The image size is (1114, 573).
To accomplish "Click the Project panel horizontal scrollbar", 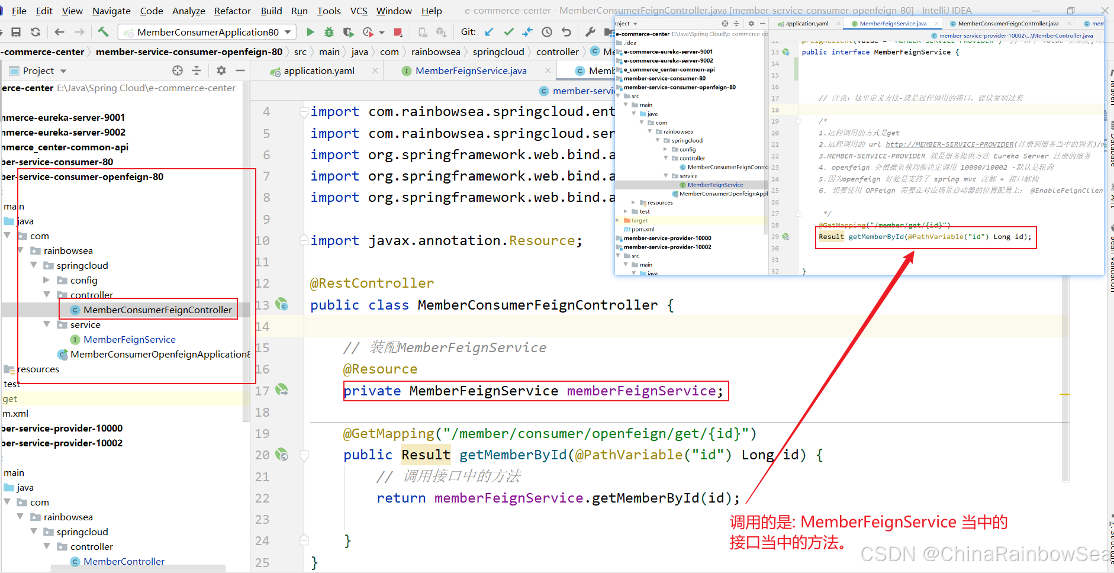I will coord(137,568).
